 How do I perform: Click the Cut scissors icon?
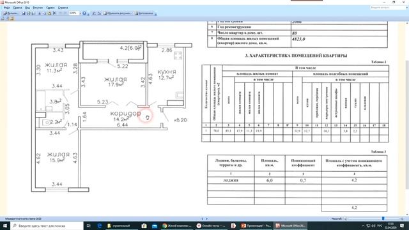40,13
